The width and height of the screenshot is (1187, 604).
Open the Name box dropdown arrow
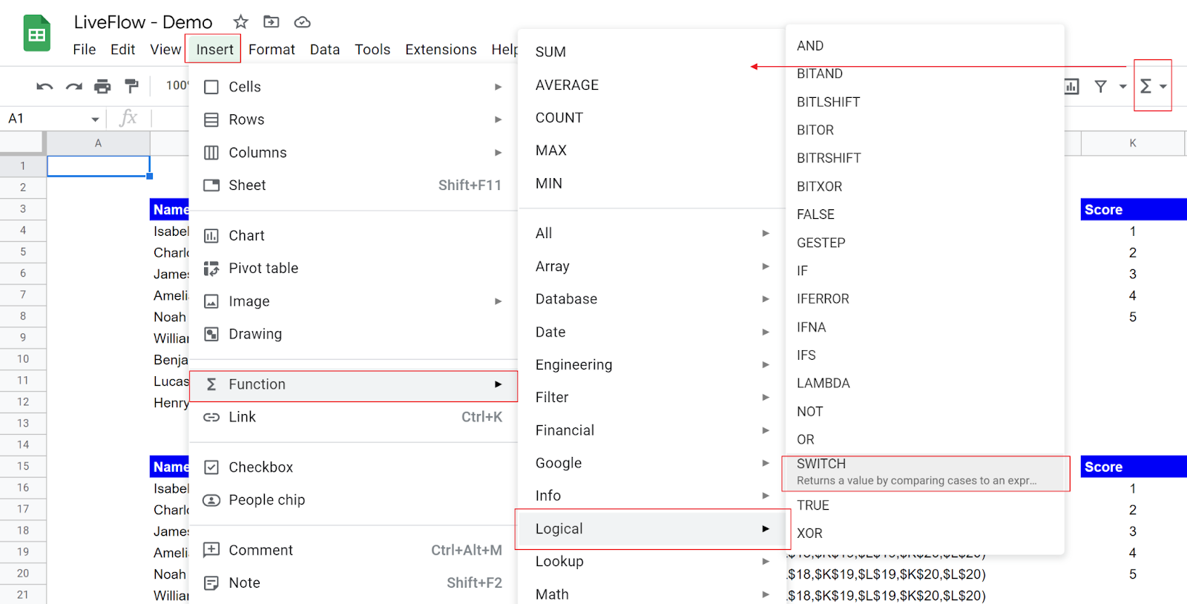coord(95,119)
